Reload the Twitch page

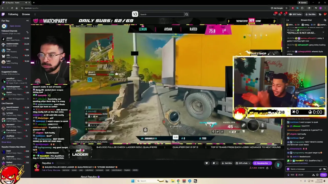click(12, 8)
